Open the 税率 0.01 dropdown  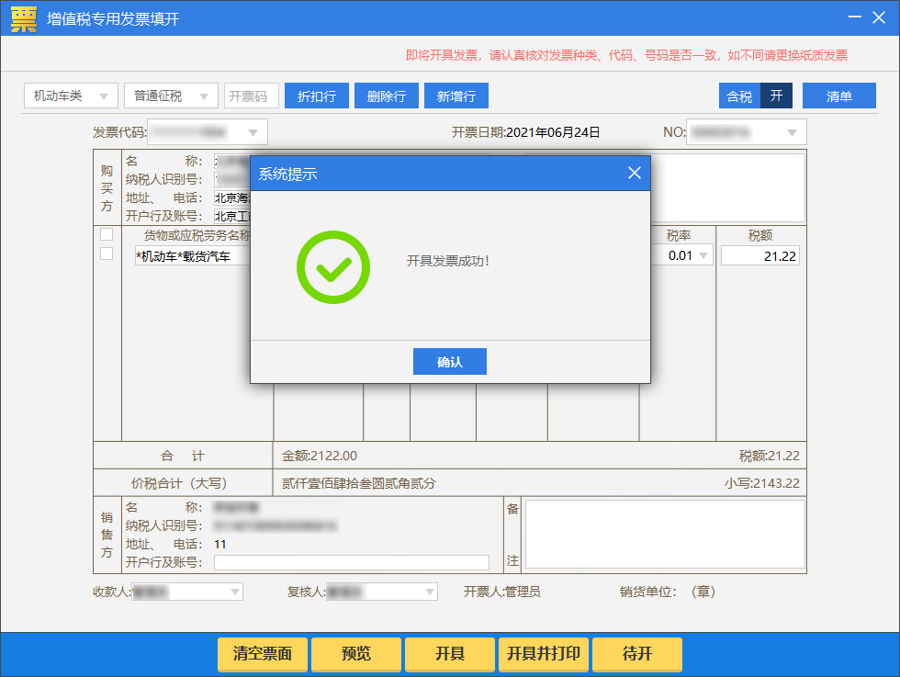tap(703, 255)
